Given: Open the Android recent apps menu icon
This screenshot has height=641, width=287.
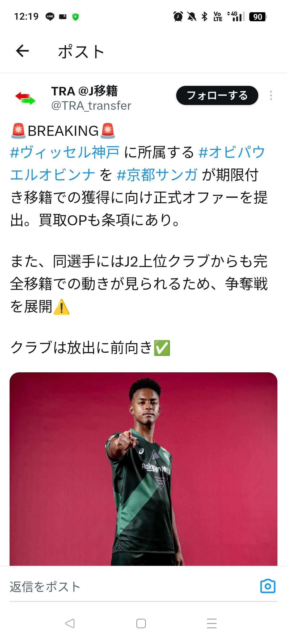Looking at the screenshot, I should 212,623.
